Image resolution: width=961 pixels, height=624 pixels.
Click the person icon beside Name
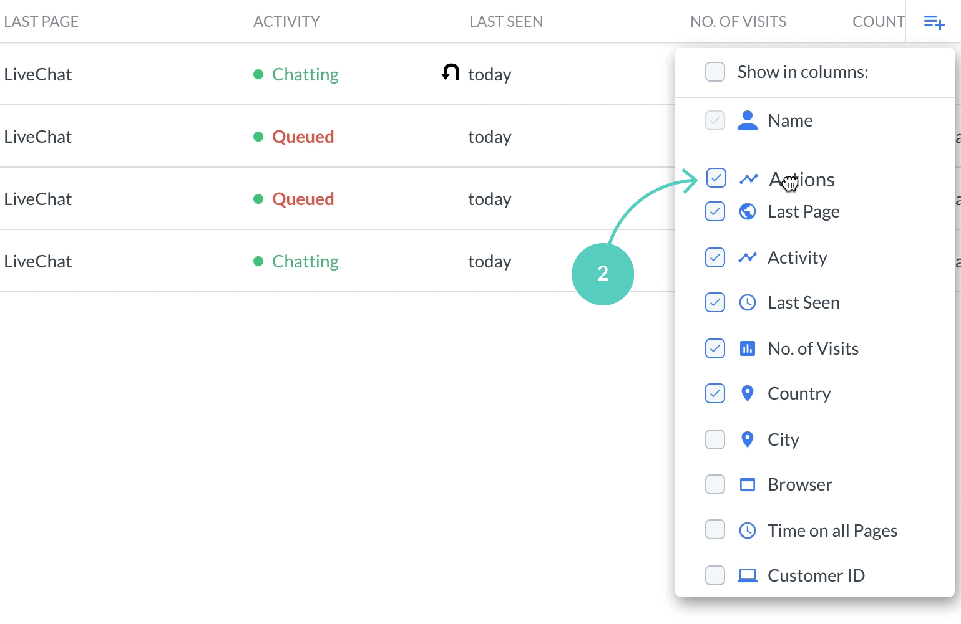pyautogui.click(x=748, y=120)
